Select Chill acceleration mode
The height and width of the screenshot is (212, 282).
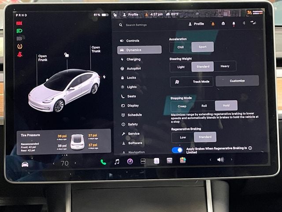[181, 47]
